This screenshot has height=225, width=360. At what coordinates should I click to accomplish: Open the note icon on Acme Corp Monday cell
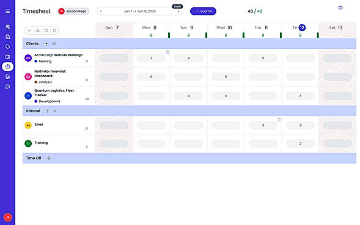[x=167, y=52]
